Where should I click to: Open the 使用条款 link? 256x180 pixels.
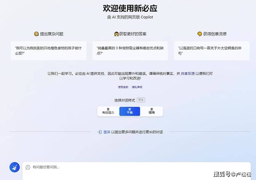coord(123,87)
